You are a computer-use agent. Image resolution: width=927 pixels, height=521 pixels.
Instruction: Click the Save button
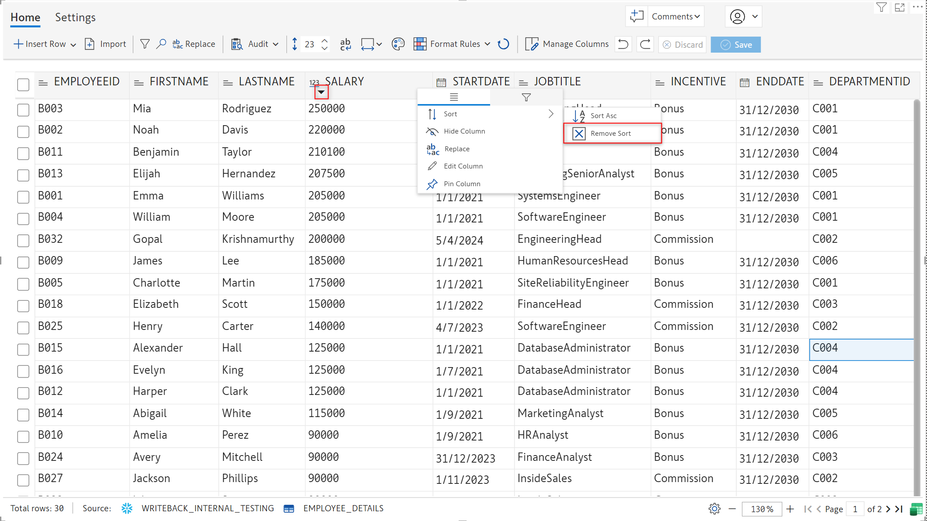(736, 45)
